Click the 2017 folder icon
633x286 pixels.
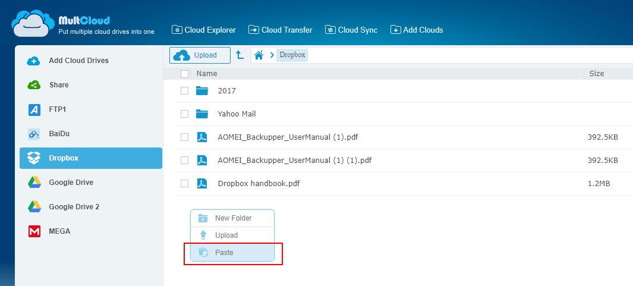coord(202,91)
